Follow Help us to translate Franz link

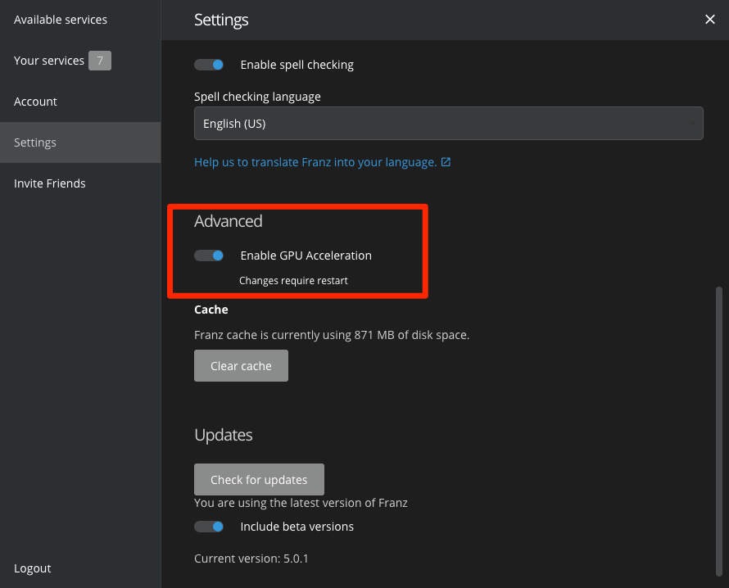click(x=315, y=162)
